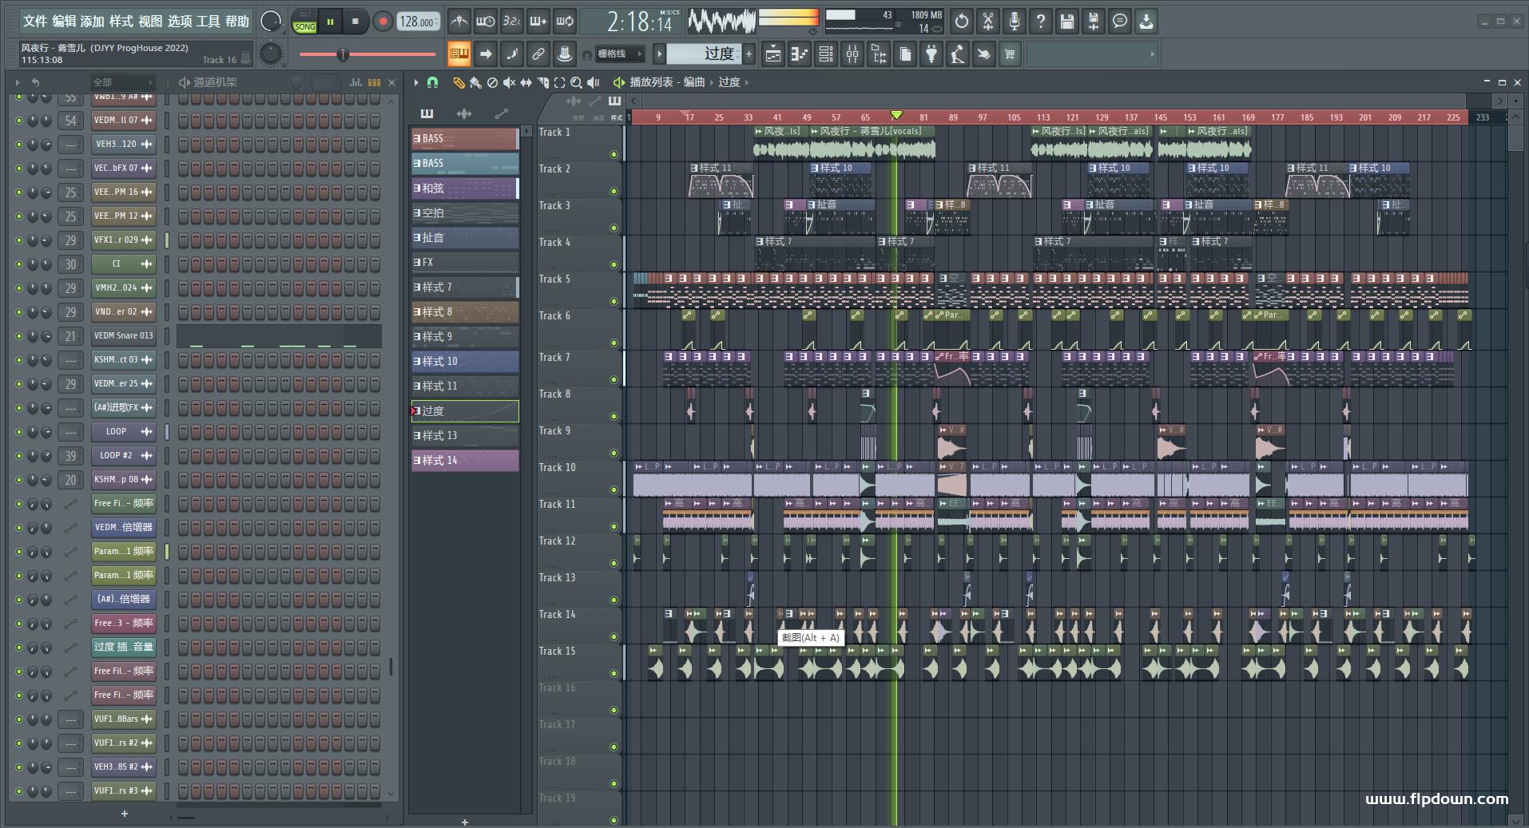Mute the VEDM Snare 013 channel LED
The width and height of the screenshot is (1529, 828).
point(19,336)
